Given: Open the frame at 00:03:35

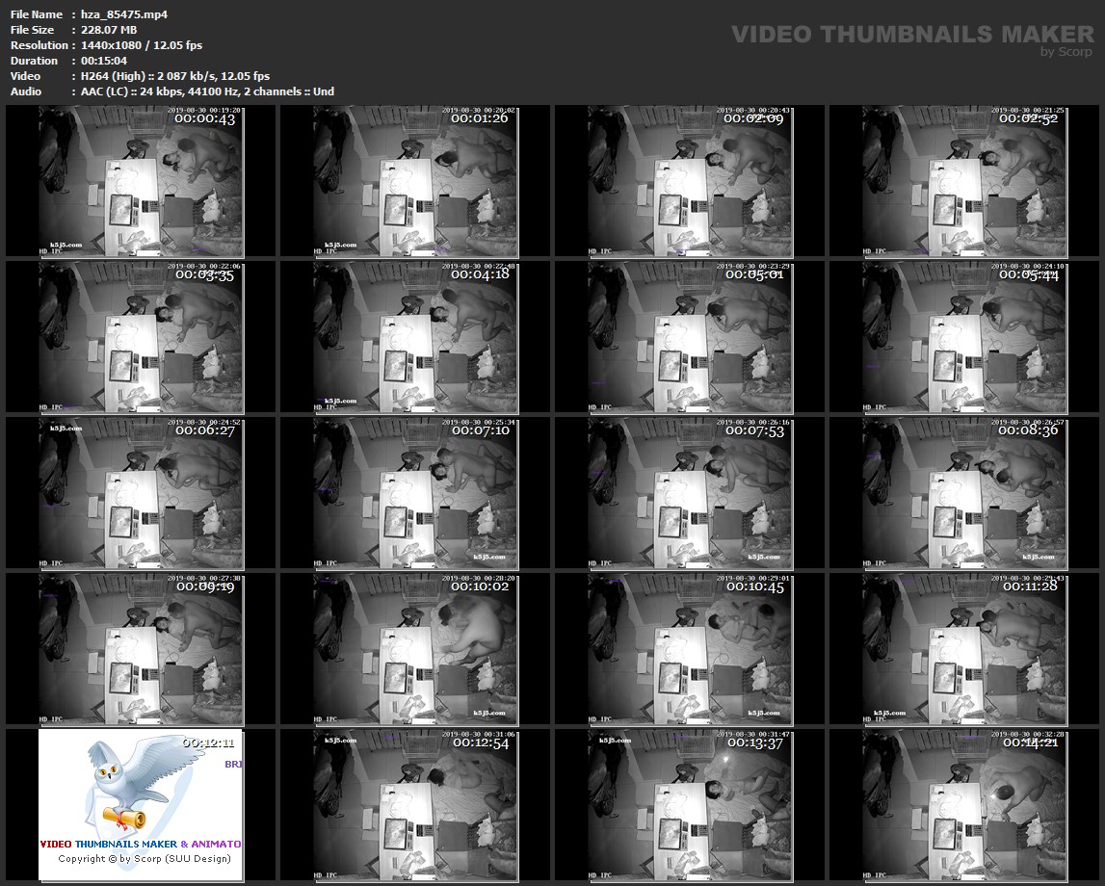Looking at the screenshot, I should point(141,337).
